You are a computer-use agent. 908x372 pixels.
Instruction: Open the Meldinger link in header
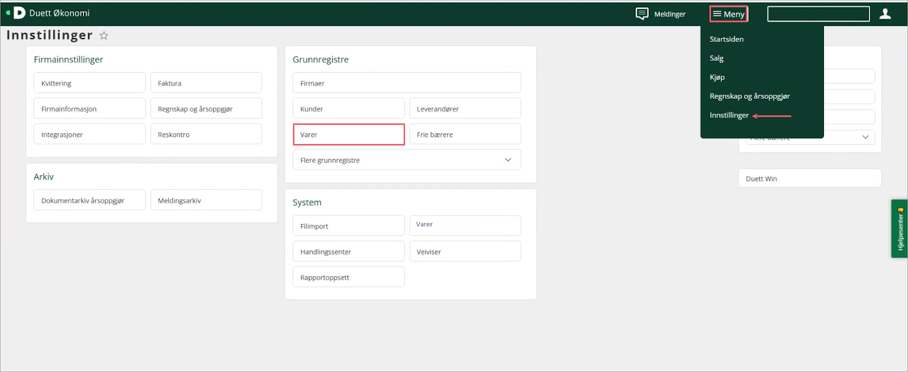click(x=670, y=14)
